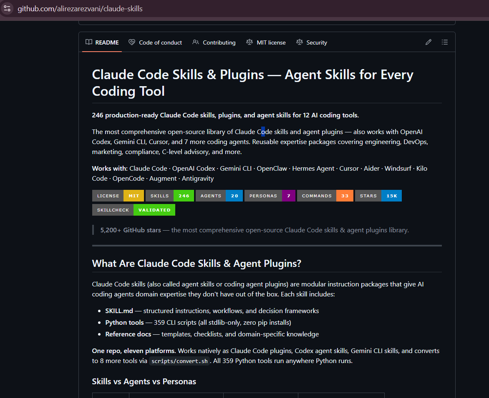Open the README outline list icon
This screenshot has width=489, height=398.
445,42
